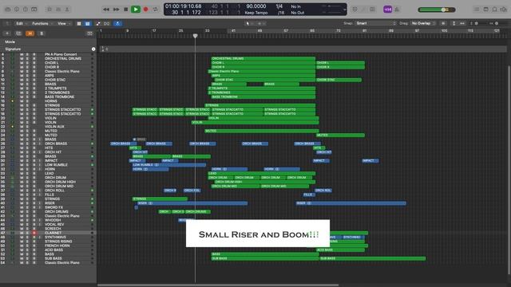Click the horizontal scrollbar at bottom
Screen dimensions: 511x287
tap(218, 285)
